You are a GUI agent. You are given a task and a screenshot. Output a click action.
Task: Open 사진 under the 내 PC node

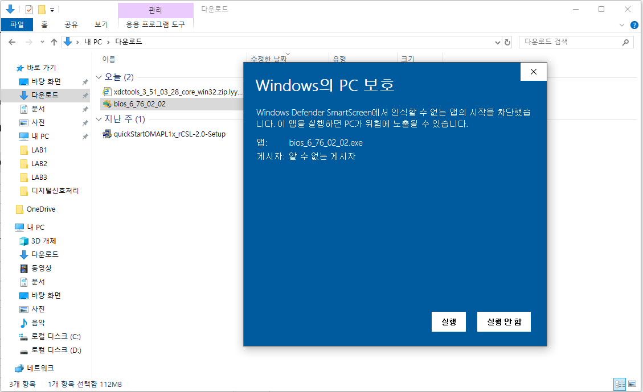tap(38, 310)
